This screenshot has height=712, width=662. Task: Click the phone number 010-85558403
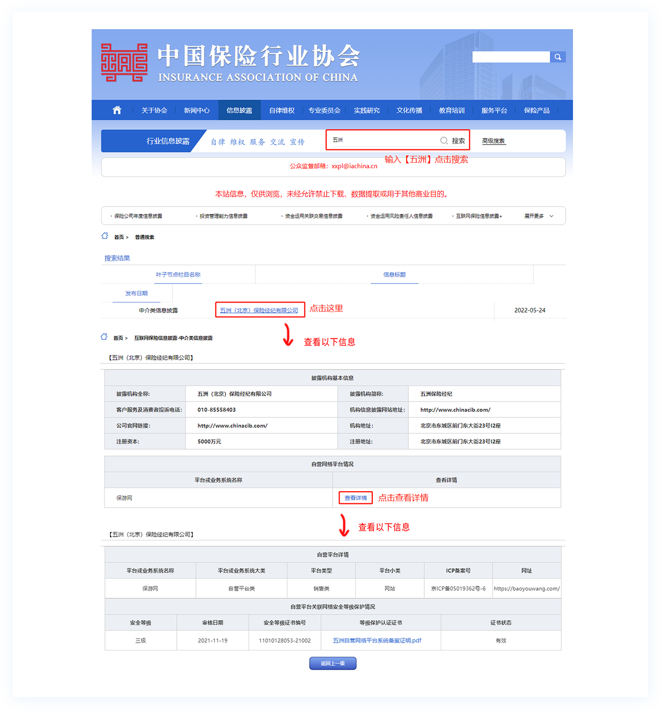[217, 410]
